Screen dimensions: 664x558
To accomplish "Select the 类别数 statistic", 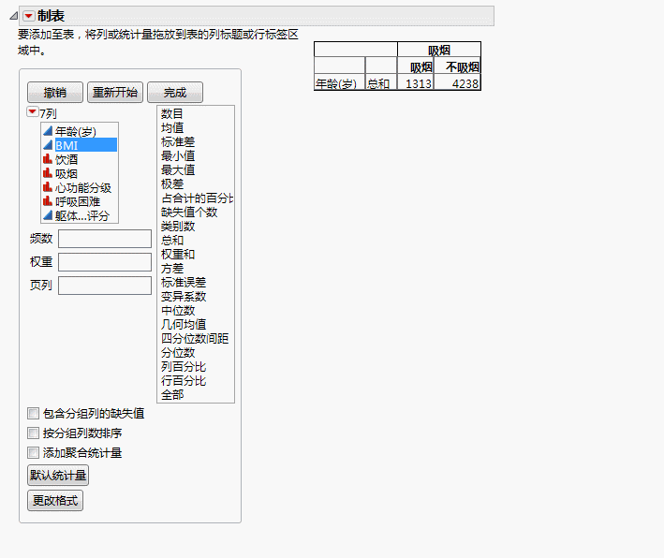I will pyautogui.click(x=178, y=226).
